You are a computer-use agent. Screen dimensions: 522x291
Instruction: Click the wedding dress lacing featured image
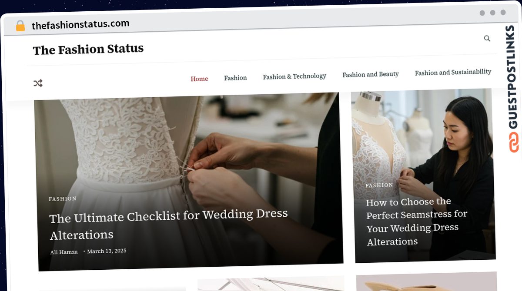point(188,182)
